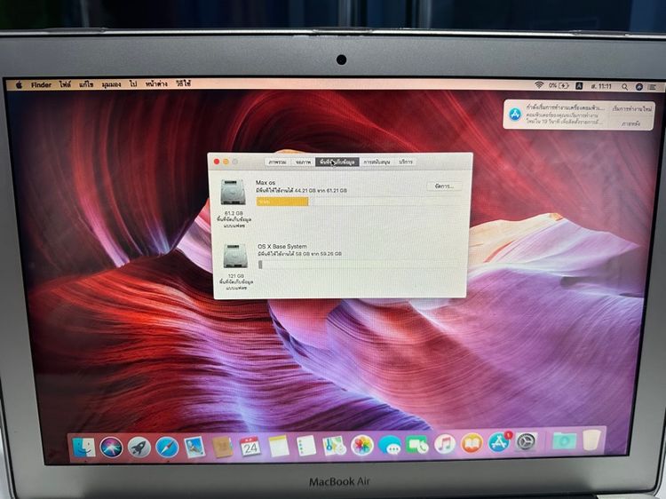
Task: Open the Mail stamp icon in Dock
Action: tap(194, 448)
